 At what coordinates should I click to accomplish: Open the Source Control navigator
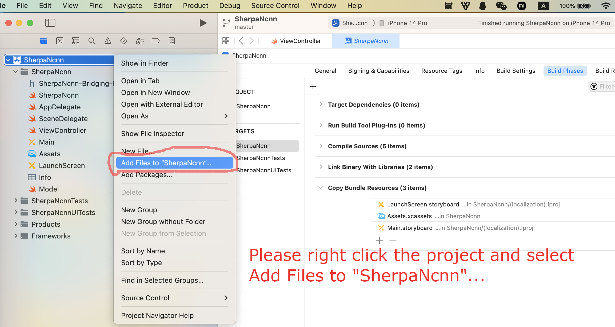[x=60, y=41]
